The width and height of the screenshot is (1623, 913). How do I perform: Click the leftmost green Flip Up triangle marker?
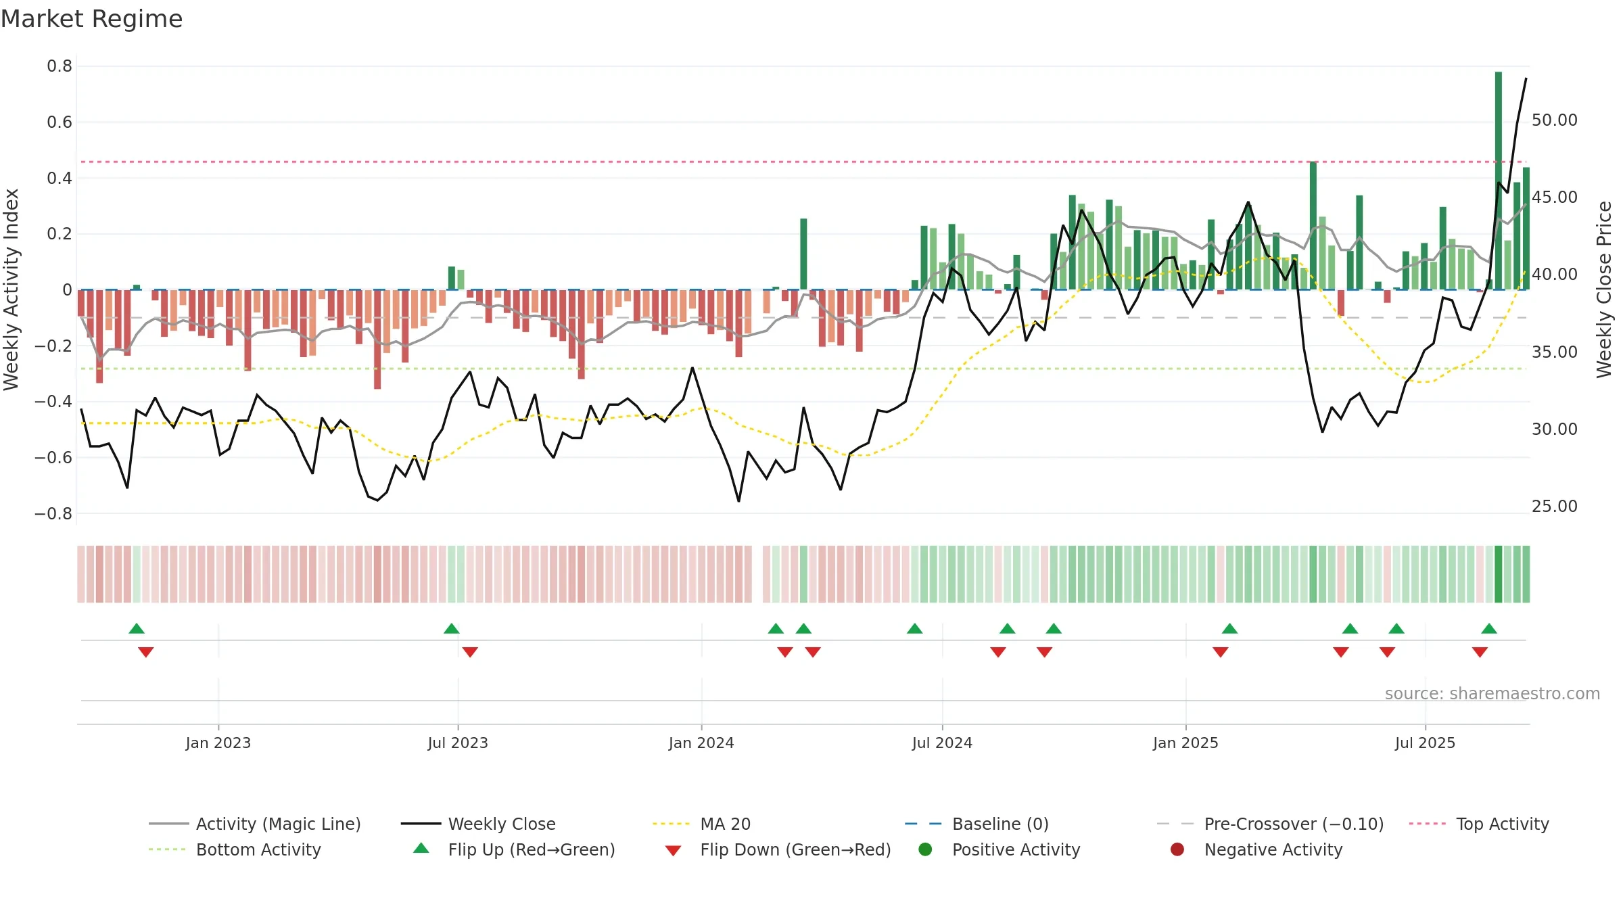tap(137, 629)
